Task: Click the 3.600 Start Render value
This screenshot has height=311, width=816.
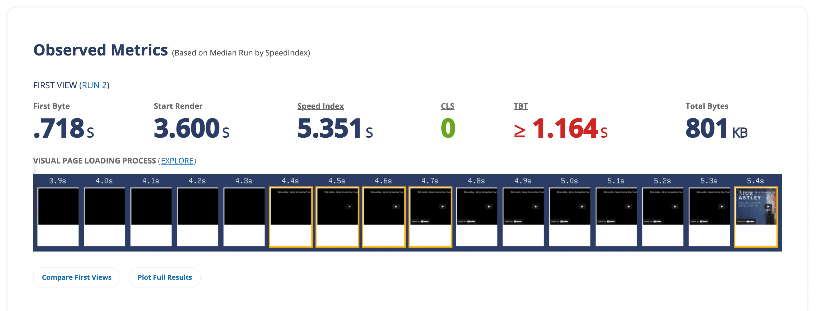Action: pos(192,128)
